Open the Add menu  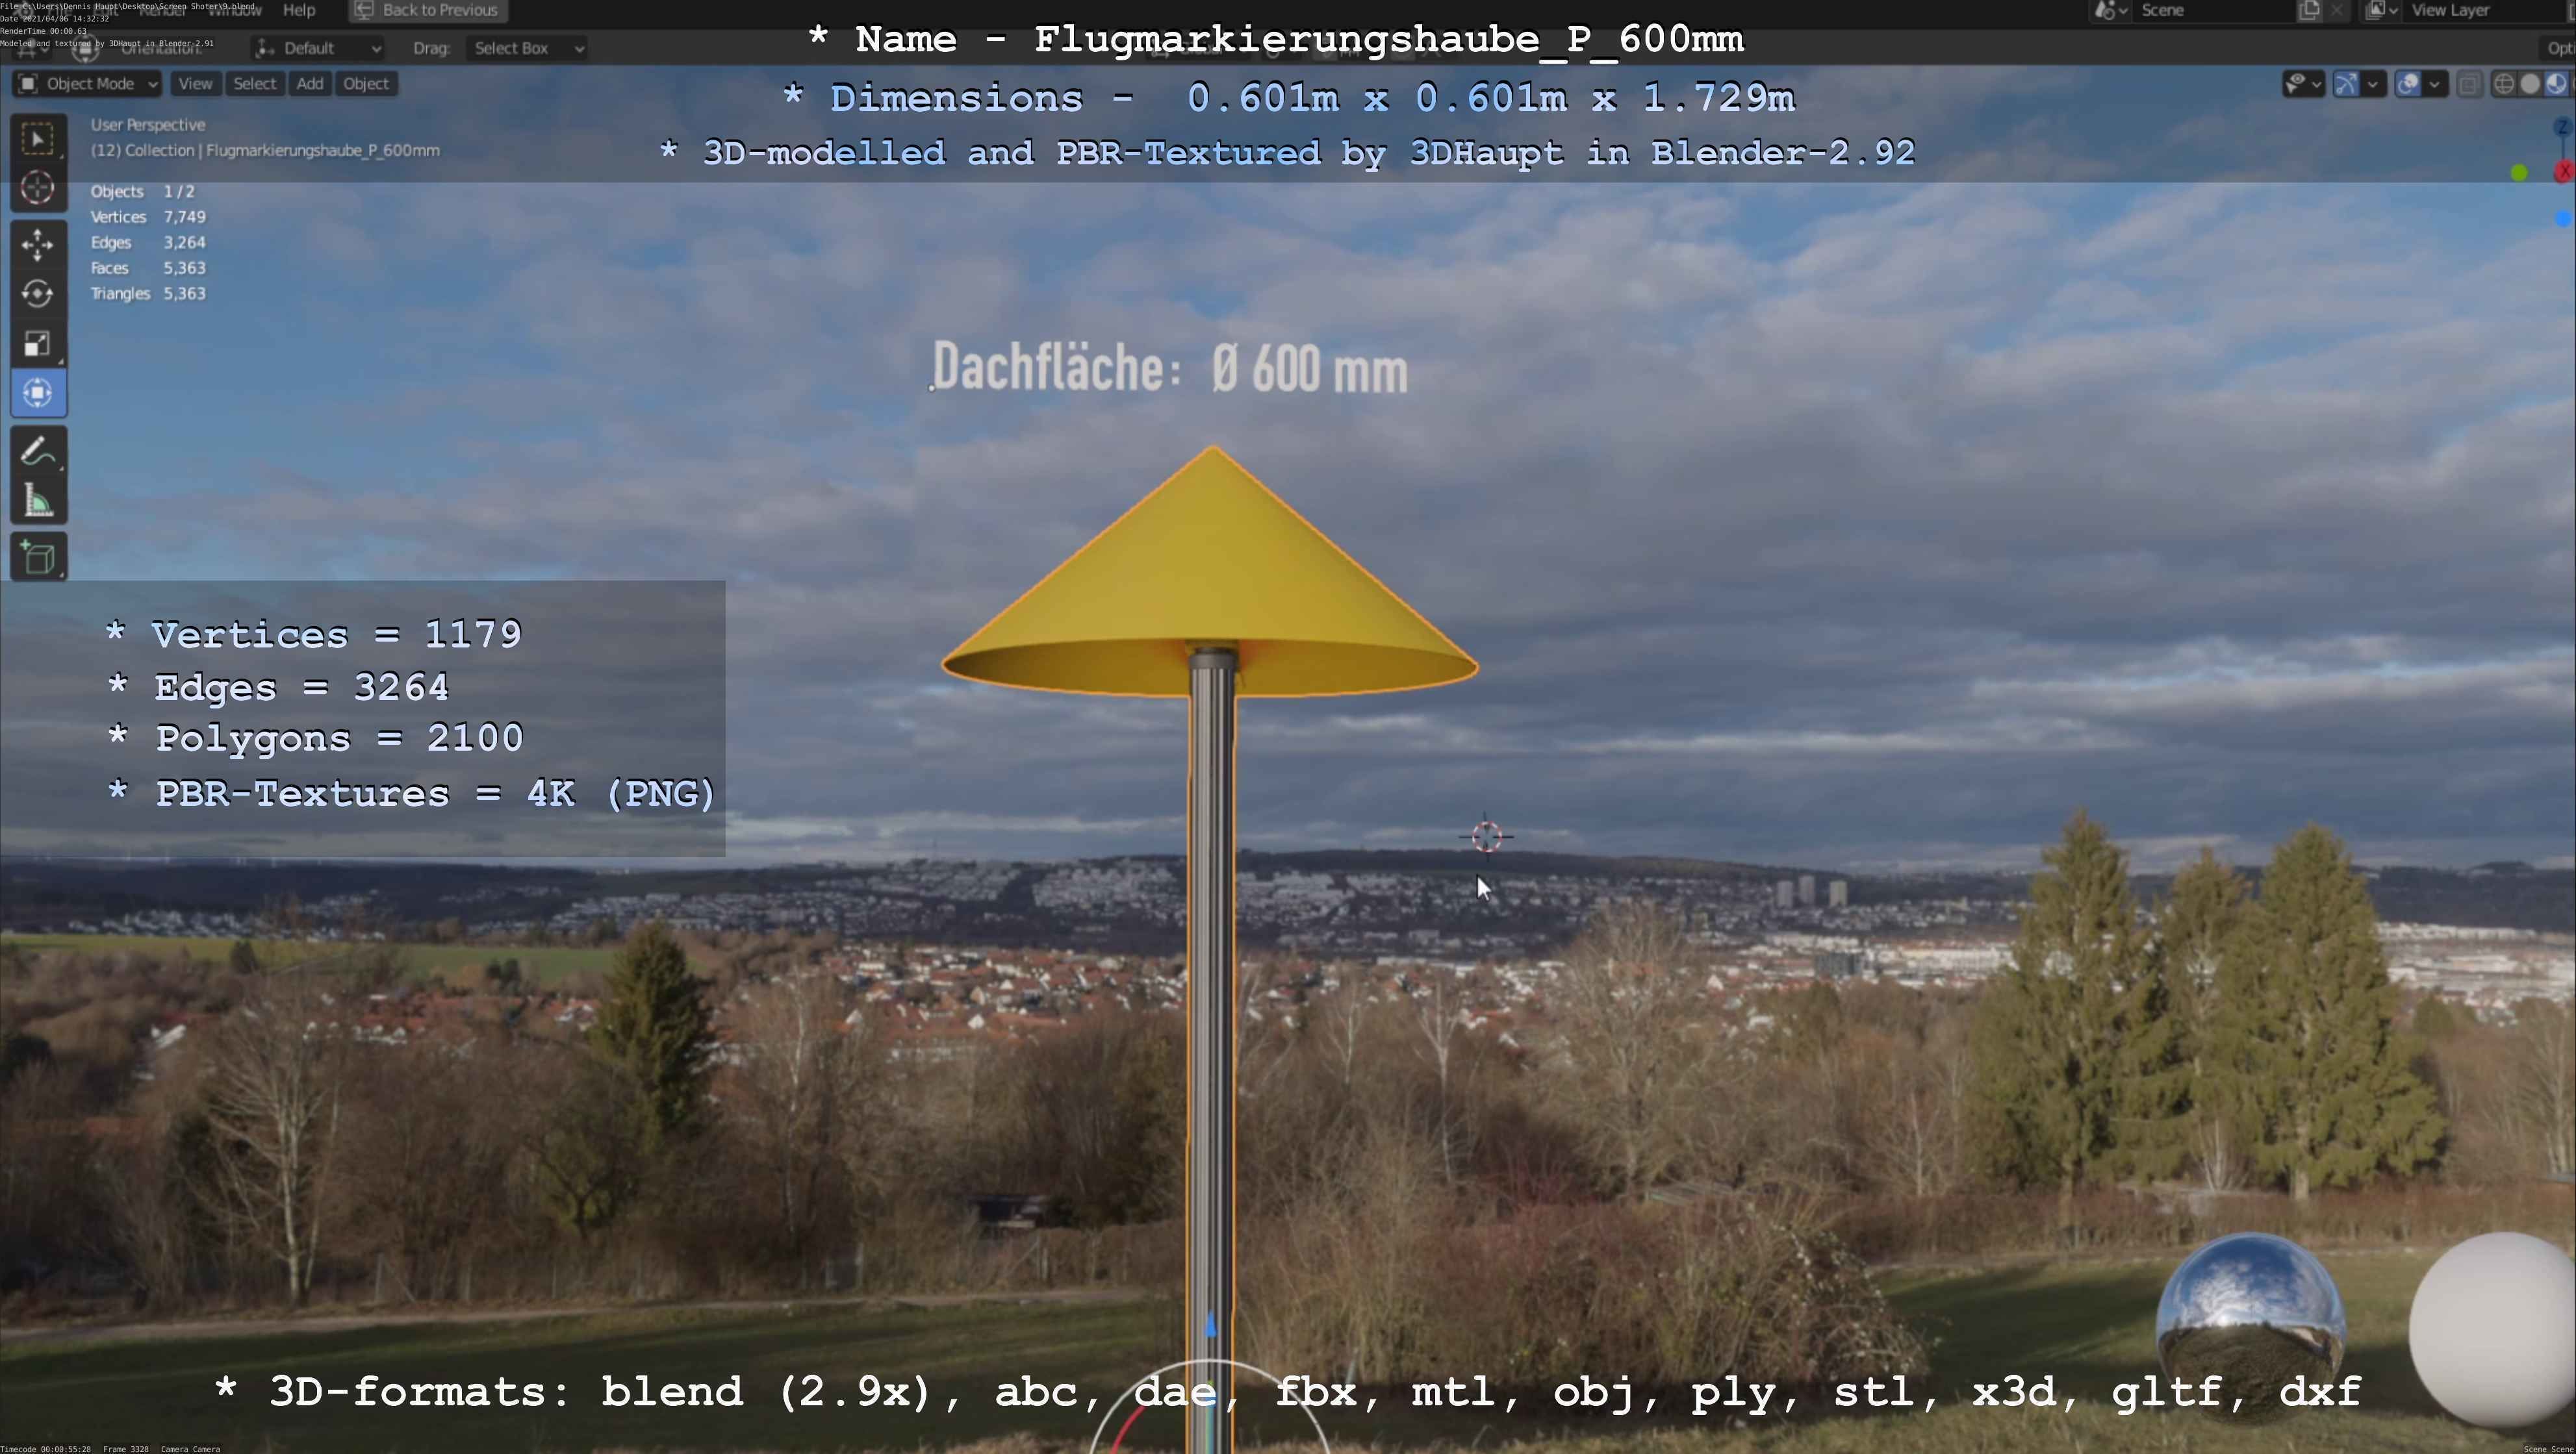point(310,84)
